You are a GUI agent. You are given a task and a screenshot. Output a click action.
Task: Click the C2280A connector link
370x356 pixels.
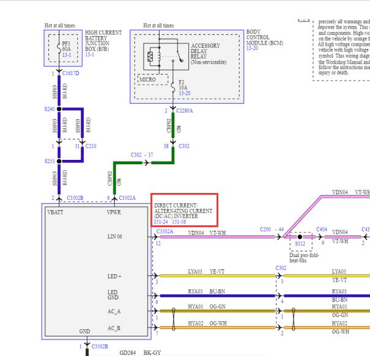click(184, 111)
